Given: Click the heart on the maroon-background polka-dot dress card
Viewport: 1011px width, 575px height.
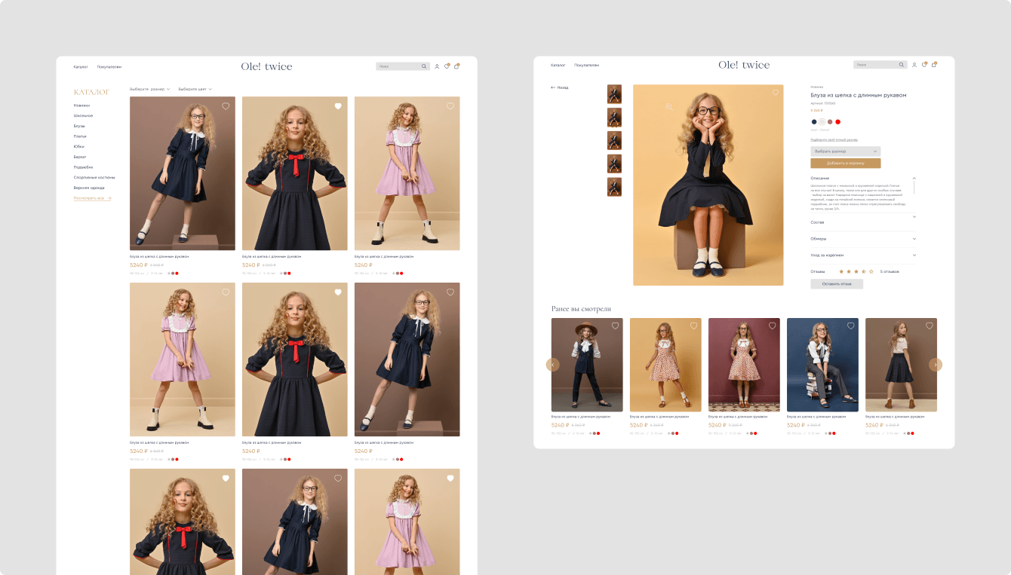Looking at the screenshot, I should (x=772, y=326).
